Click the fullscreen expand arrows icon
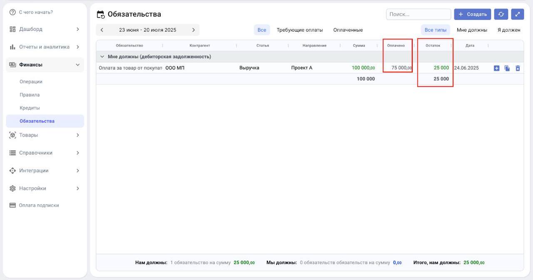The width and height of the screenshot is (533, 280). [x=518, y=14]
